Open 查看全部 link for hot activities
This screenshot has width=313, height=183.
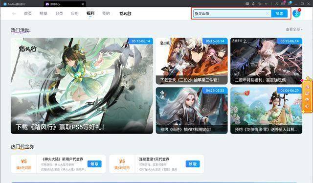[294, 29]
